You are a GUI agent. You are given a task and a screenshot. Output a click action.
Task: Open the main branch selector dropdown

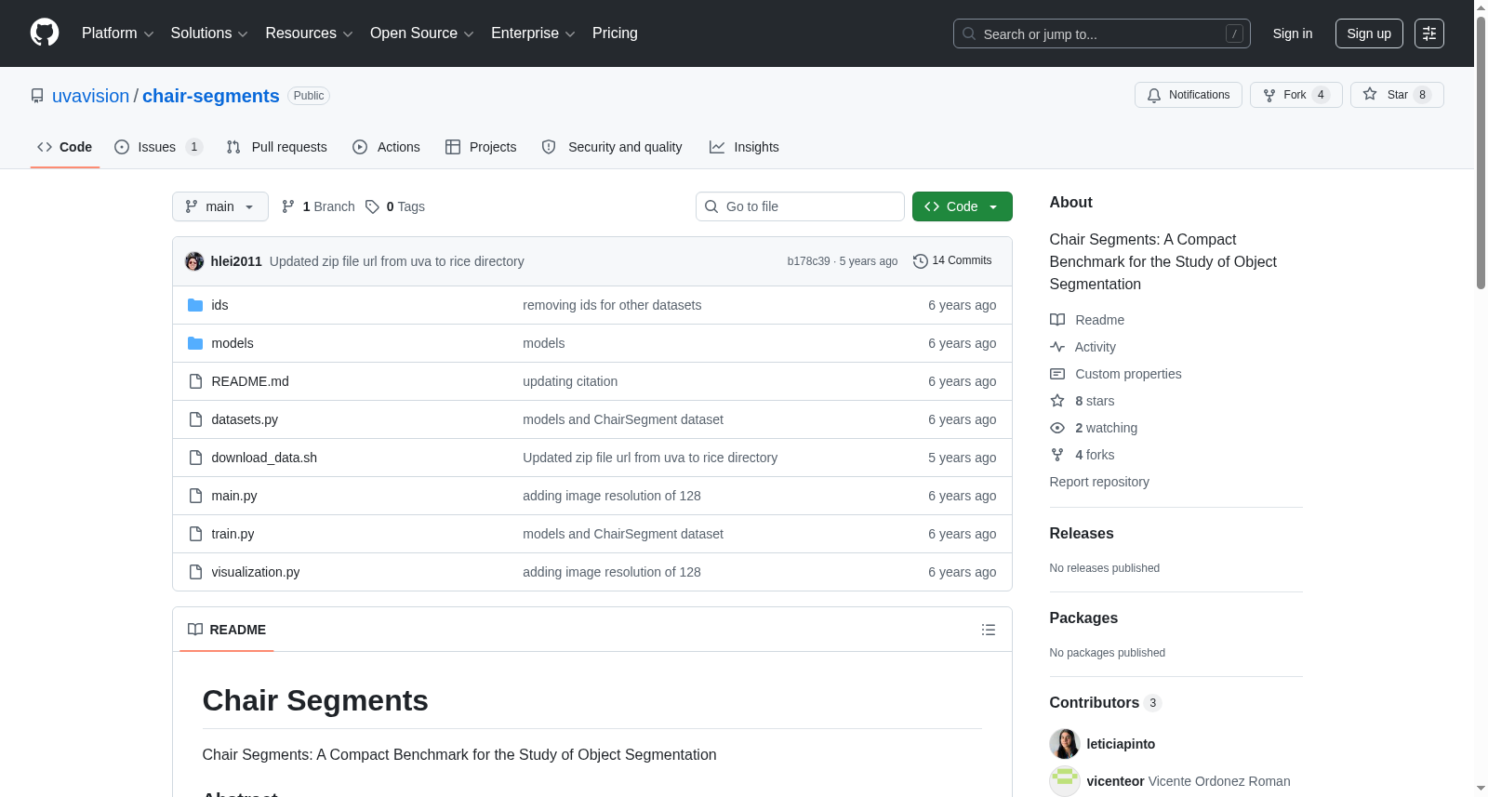[x=220, y=206]
